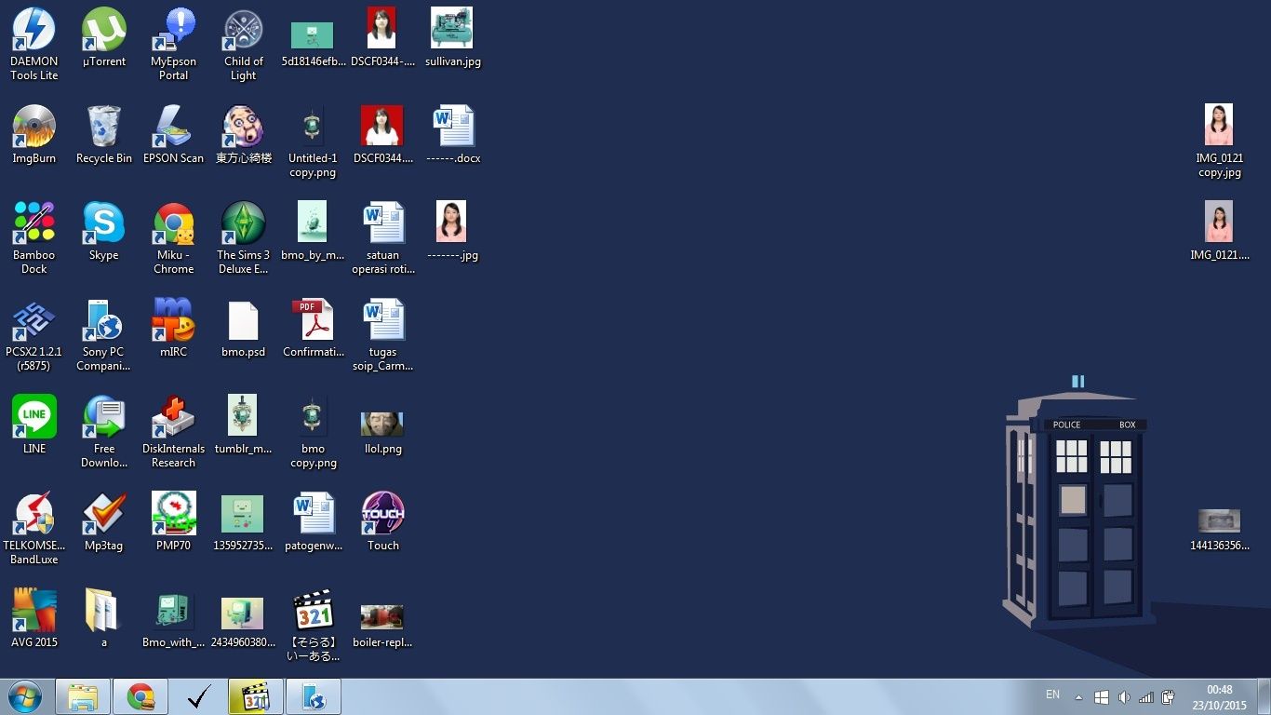Open the power tray icon
Viewport: 1271px width, 715px height.
1169,697
